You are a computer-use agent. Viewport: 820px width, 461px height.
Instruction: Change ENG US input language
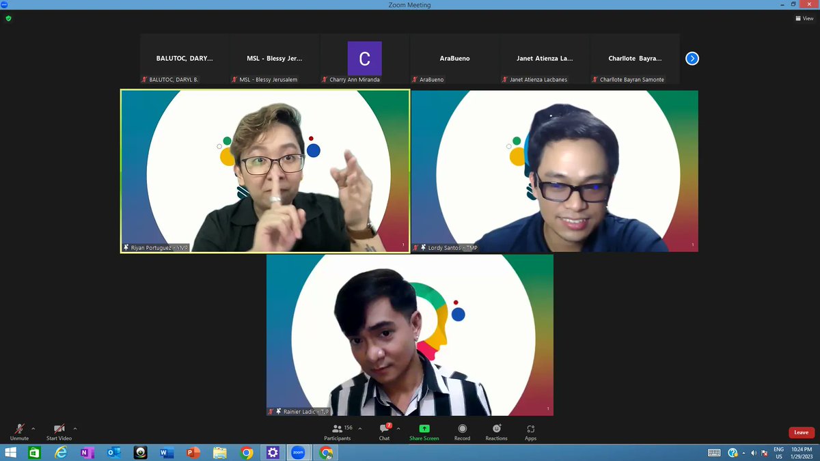pos(779,452)
